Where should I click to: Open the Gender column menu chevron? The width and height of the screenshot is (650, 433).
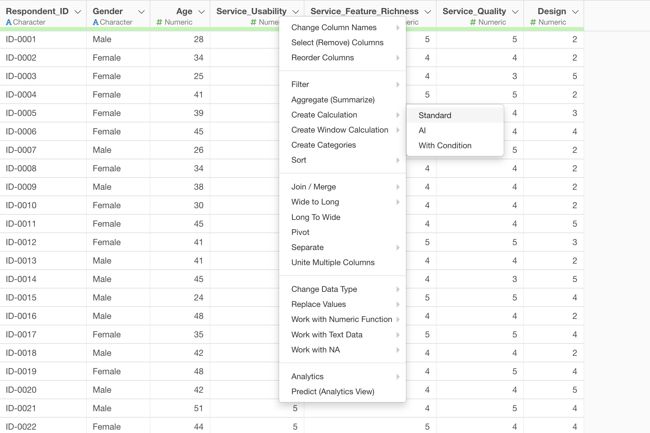pyautogui.click(x=141, y=12)
